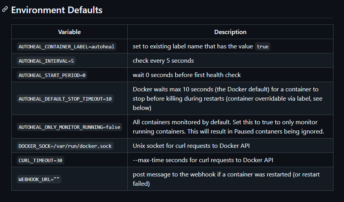This screenshot has width=344, height=202.
Task: Select the AUTOHEAL_CONTAINER_LABEL=autoheal code text
Action: [x=66, y=46]
